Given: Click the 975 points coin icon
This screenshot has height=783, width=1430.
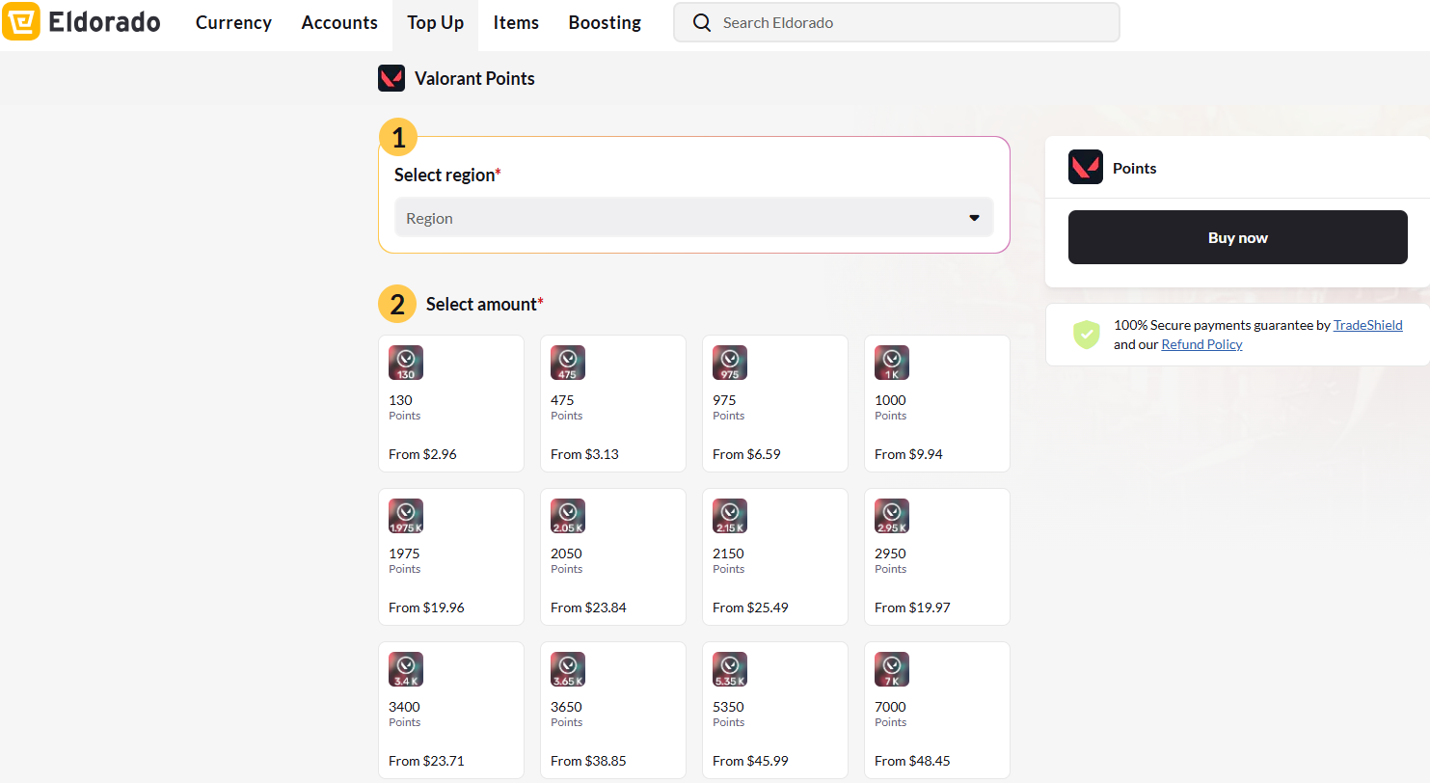Looking at the screenshot, I should tap(730, 363).
